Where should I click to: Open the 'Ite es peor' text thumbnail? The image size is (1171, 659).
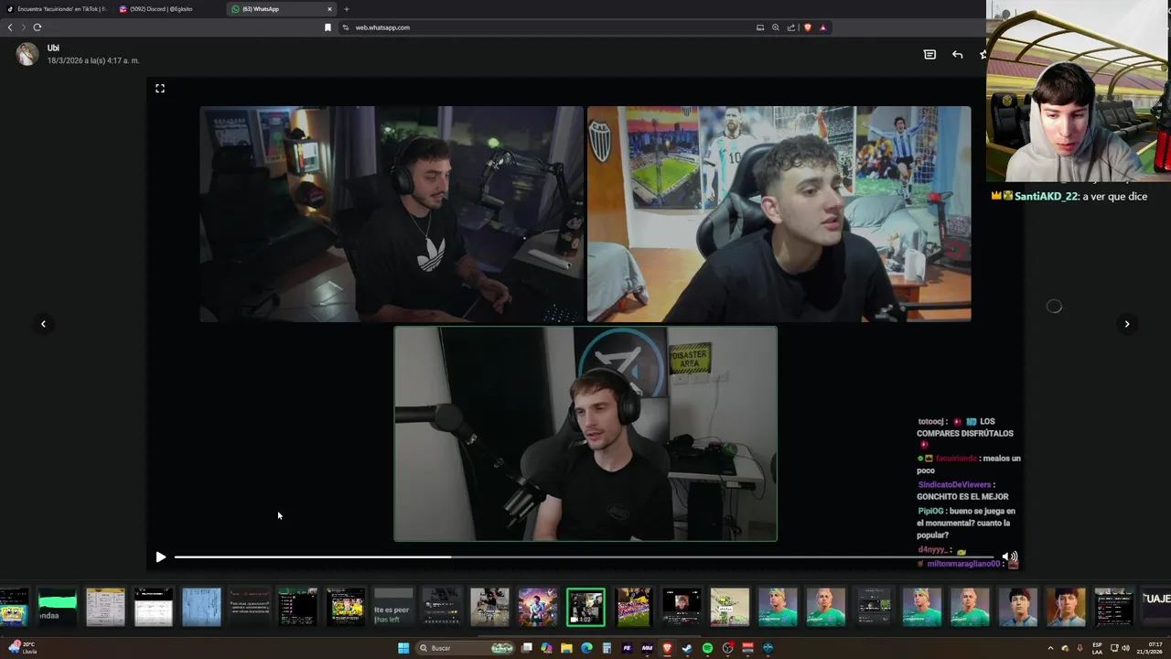(x=393, y=608)
